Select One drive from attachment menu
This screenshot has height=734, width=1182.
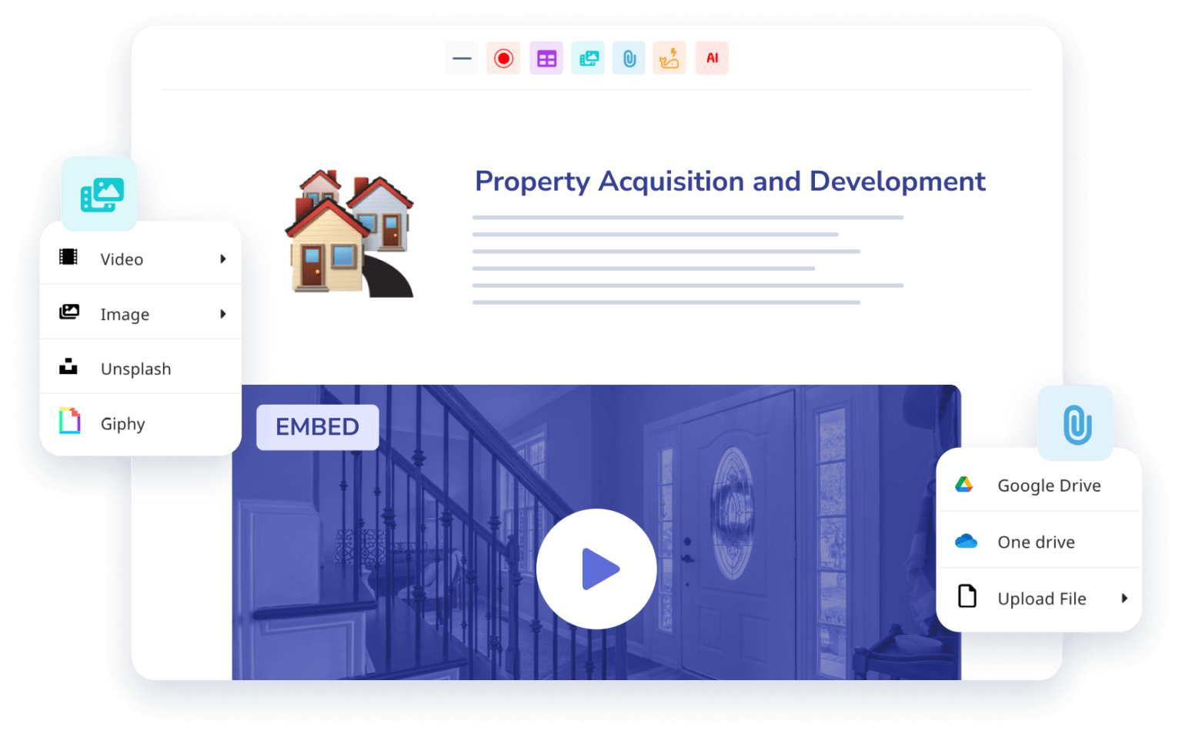point(1036,542)
